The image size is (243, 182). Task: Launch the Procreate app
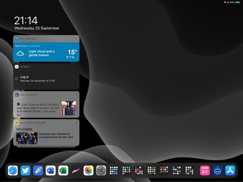click(76, 171)
